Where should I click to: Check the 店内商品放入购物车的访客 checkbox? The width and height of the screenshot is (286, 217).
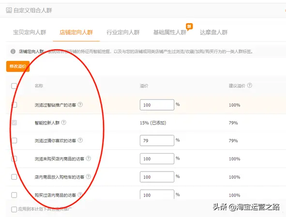(14, 177)
